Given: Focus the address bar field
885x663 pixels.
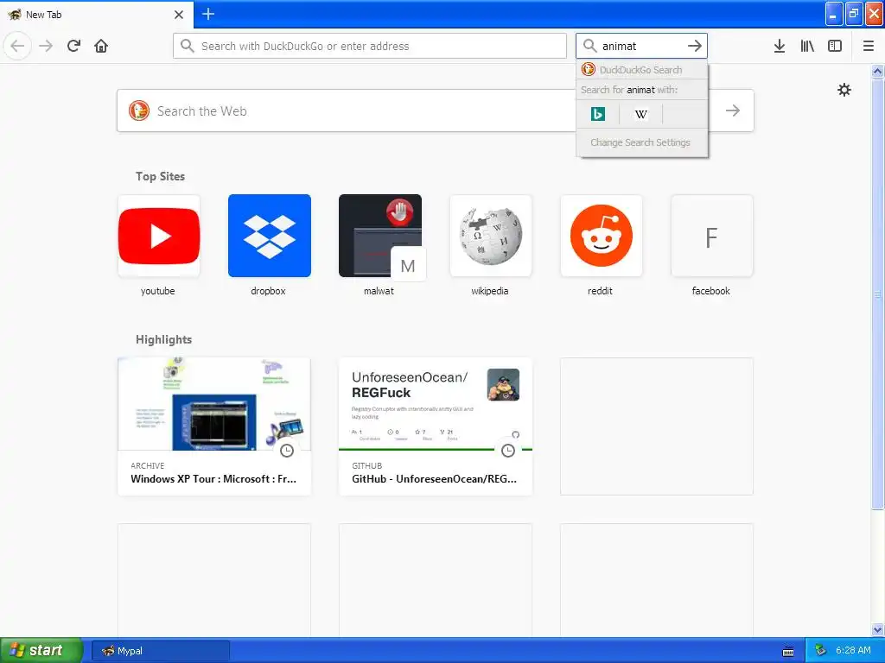Looking at the screenshot, I should pos(370,46).
